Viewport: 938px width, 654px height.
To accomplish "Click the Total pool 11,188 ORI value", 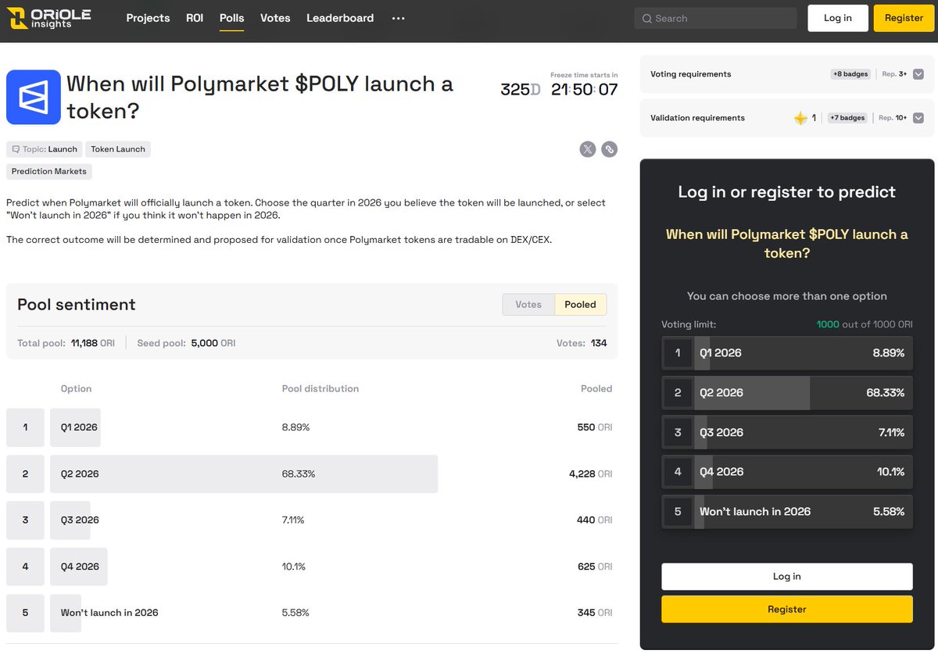I will [93, 343].
